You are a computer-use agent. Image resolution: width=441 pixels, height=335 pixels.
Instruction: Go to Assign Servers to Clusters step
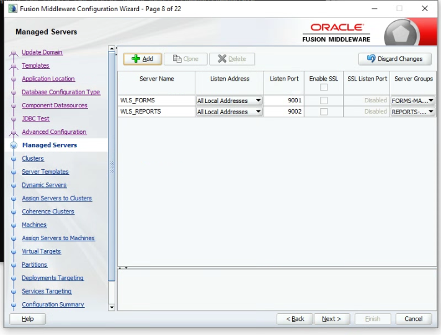(x=57, y=198)
